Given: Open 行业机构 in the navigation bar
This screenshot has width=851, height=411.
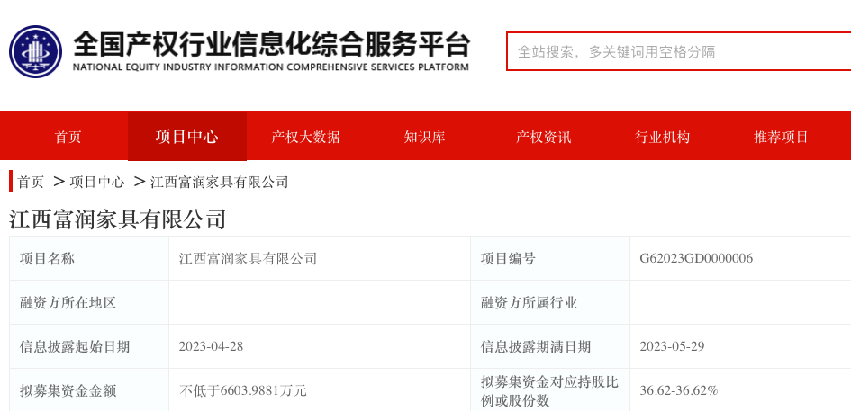Looking at the screenshot, I should (x=663, y=138).
